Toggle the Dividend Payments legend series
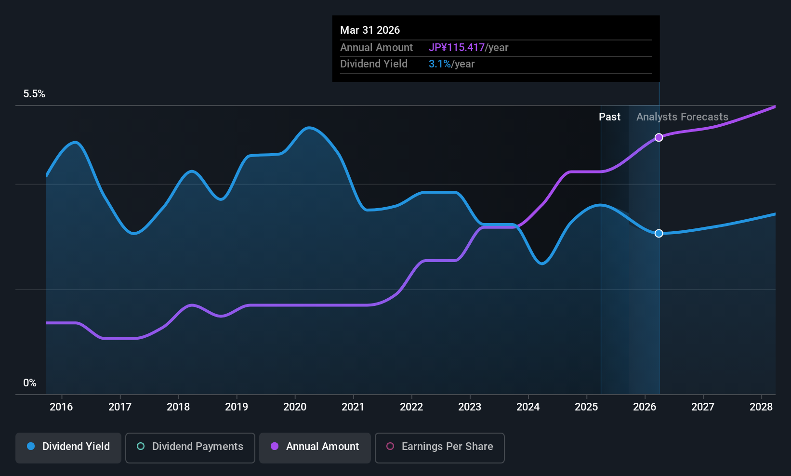 190,448
